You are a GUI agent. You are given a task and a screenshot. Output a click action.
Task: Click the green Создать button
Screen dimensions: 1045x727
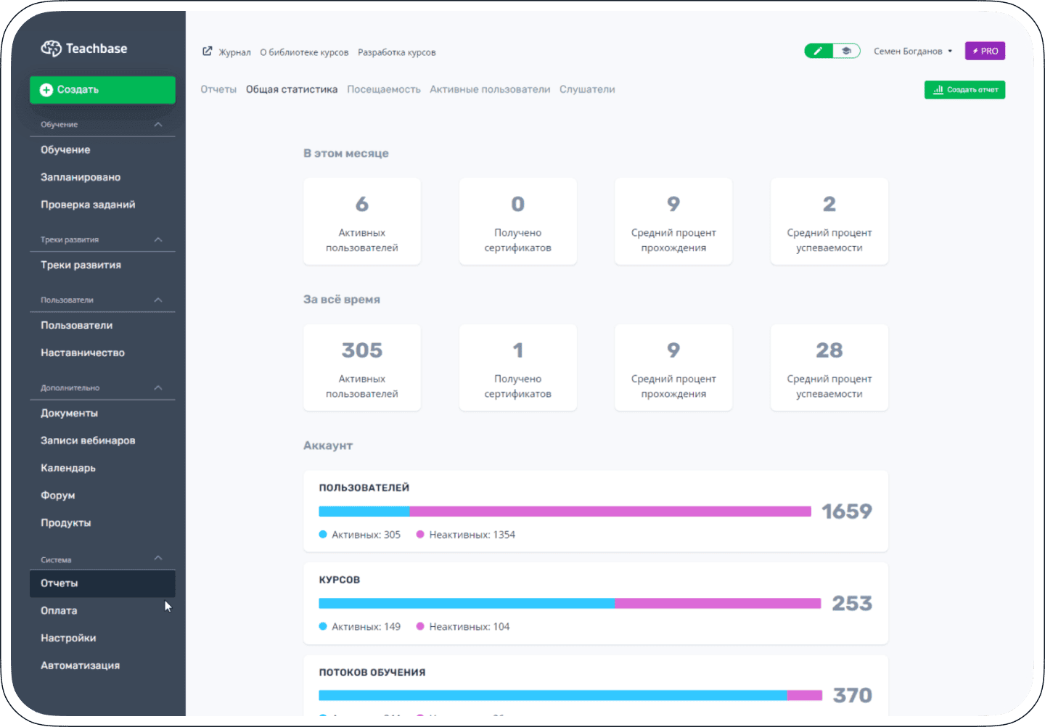coord(102,90)
